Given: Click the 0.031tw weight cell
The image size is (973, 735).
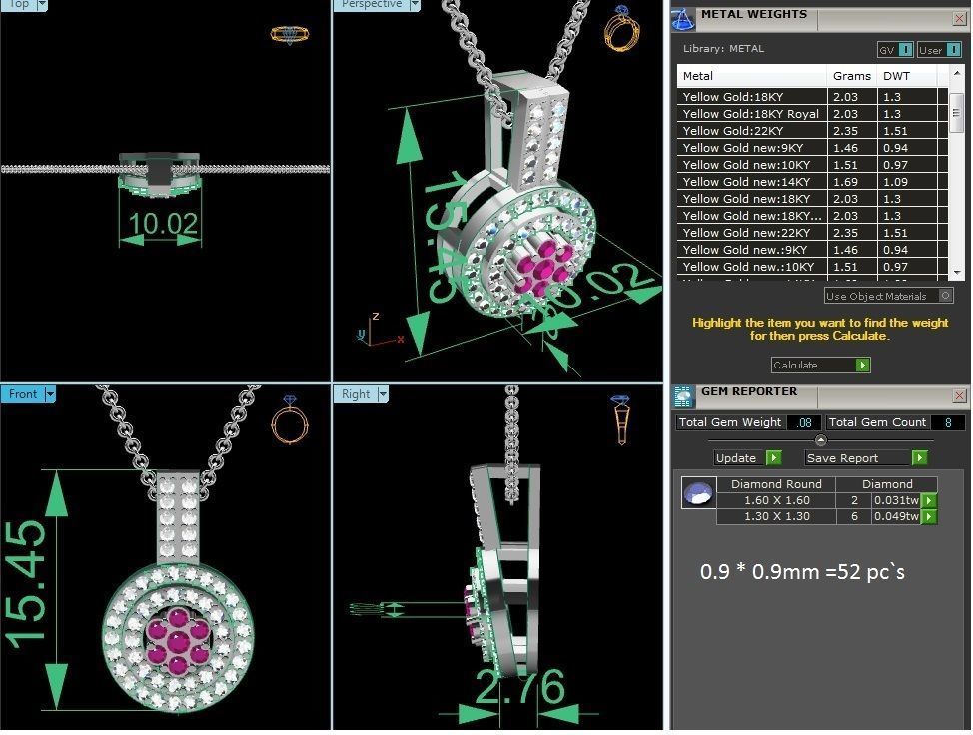Looking at the screenshot, I should [896, 500].
